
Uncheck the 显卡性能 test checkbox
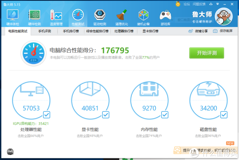point(106,115)
